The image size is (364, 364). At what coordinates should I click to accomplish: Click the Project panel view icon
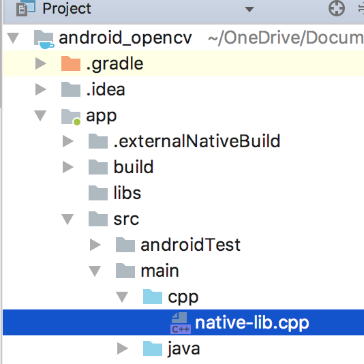point(26,8)
